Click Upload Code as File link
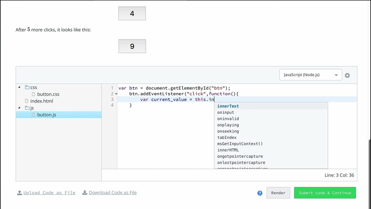 pyautogui.click(x=49, y=193)
